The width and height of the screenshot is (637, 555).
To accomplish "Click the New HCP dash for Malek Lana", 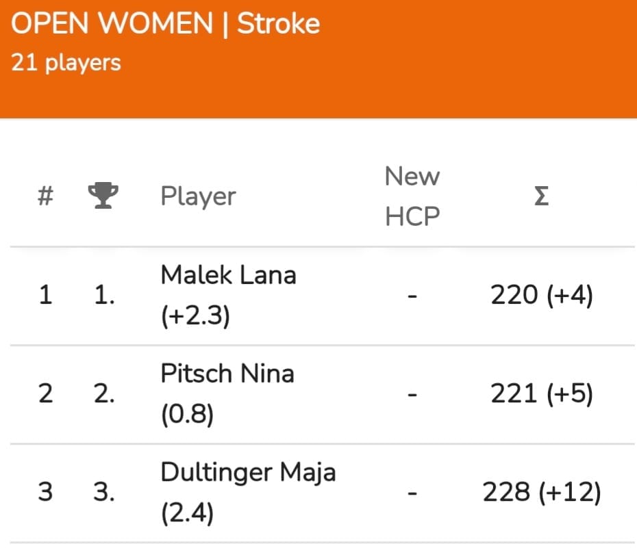I will [x=412, y=296].
